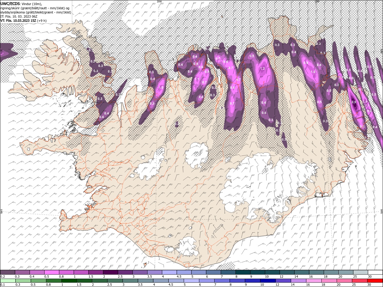
Task: Select the darkest green 1 swatch in lower legend
Action: click(69, 281)
